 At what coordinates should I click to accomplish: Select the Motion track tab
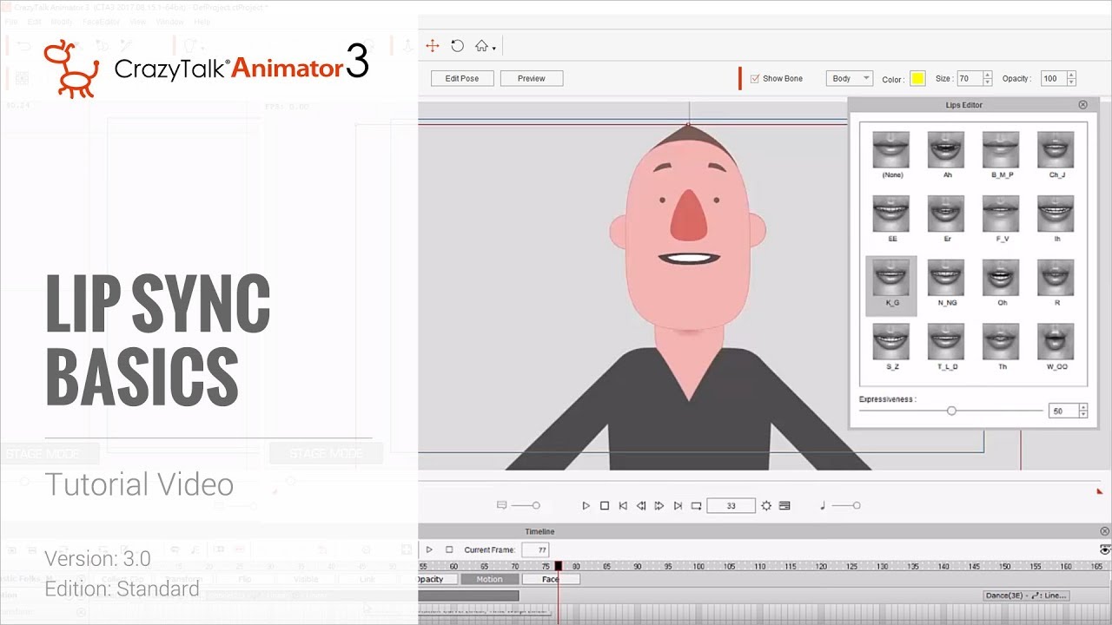click(x=489, y=579)
